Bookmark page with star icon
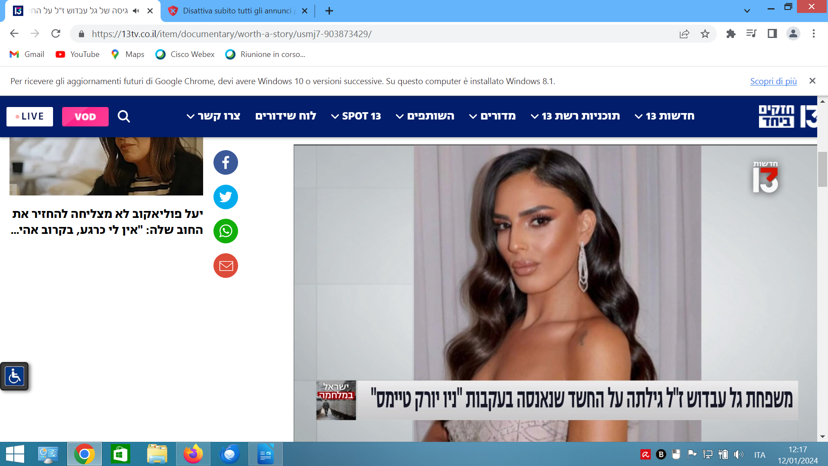Viewport: 828px width, 466px height. (x=705, y=34)
